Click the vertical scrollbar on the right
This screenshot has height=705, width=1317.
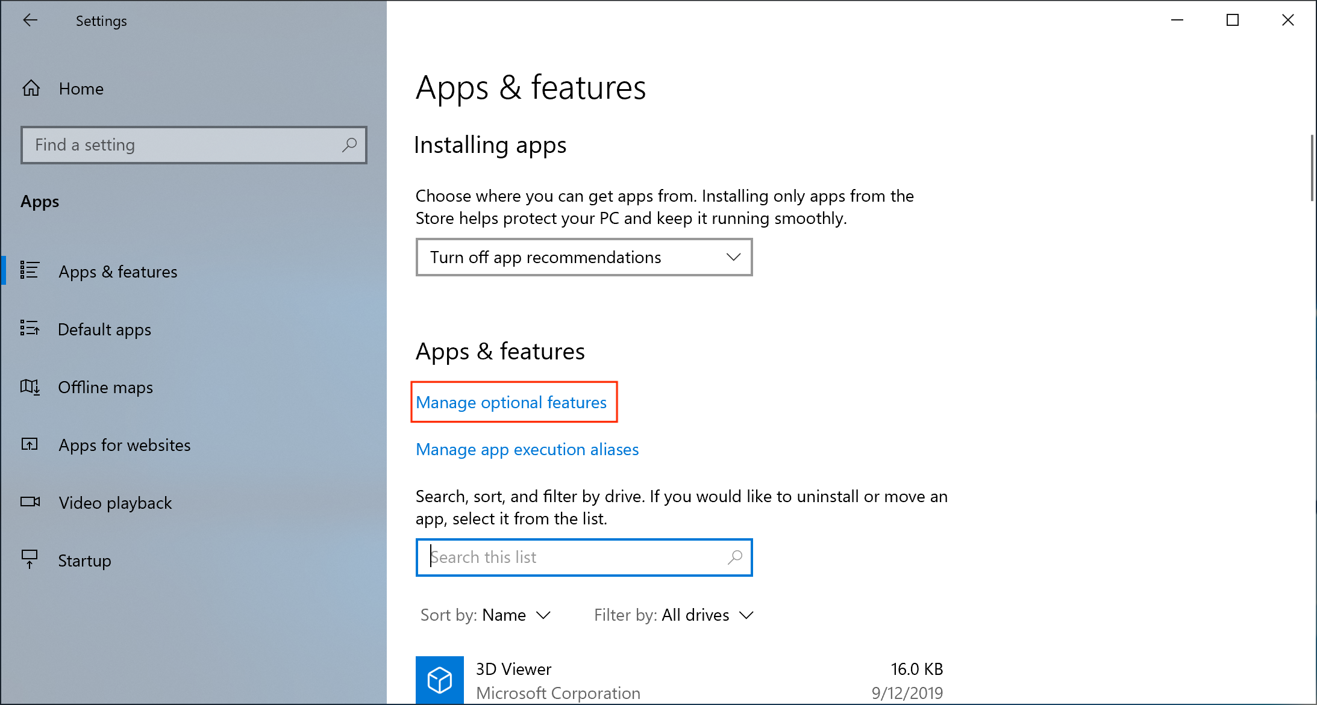coord(1312,169)
